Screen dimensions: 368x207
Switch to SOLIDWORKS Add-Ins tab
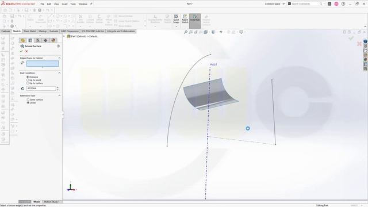[x=93, y=31]
